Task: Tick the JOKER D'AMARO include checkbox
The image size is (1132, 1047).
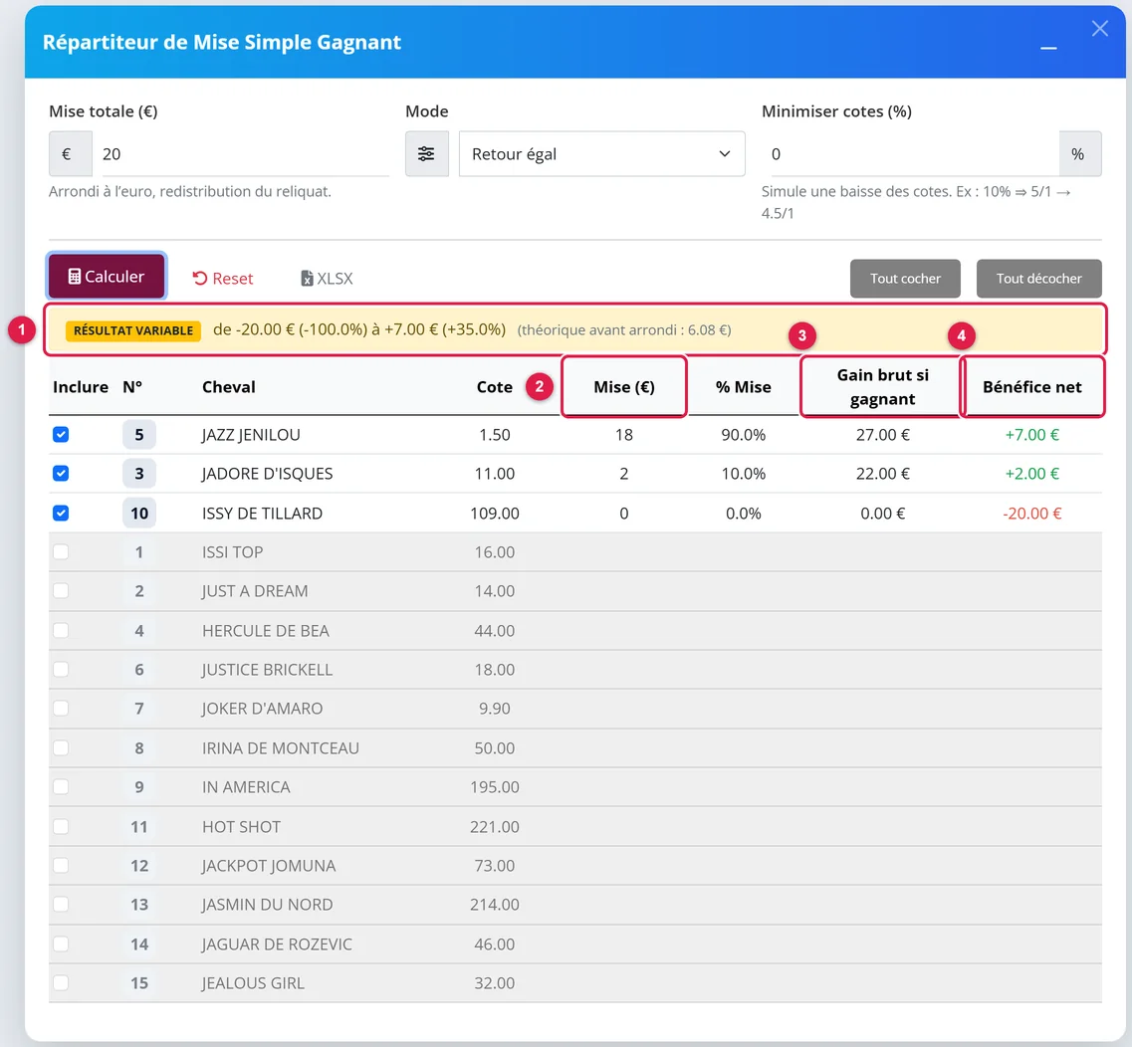Action: [x=61, y=709]
